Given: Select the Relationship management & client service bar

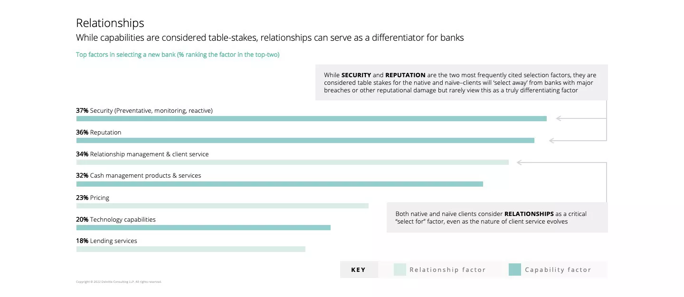Looking at the screenshot, I should point(292,162).
